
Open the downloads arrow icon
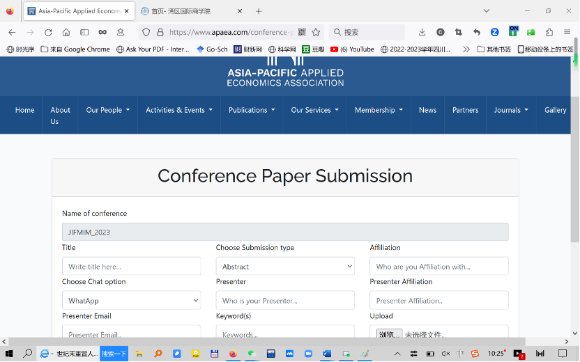pos(422,32)
